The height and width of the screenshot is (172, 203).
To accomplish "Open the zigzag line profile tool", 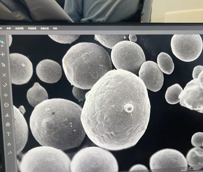I will point(9,144).
